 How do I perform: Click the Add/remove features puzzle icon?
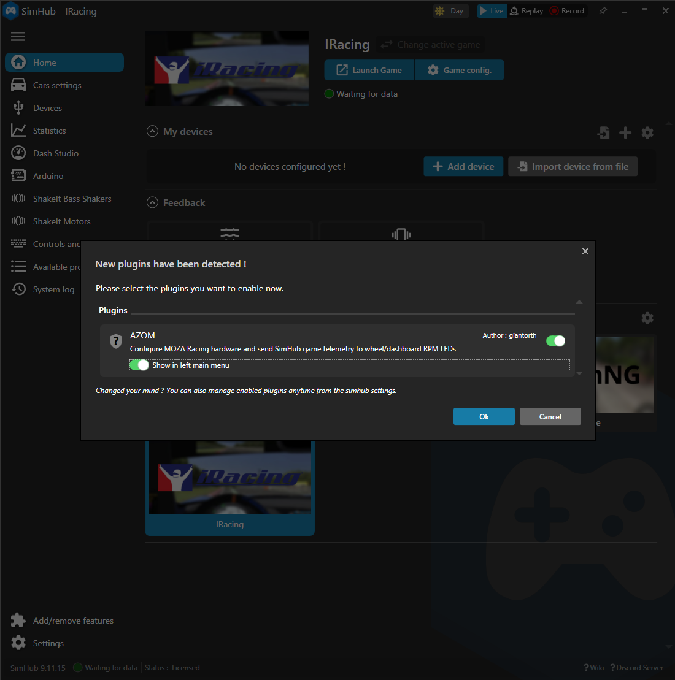18,620
